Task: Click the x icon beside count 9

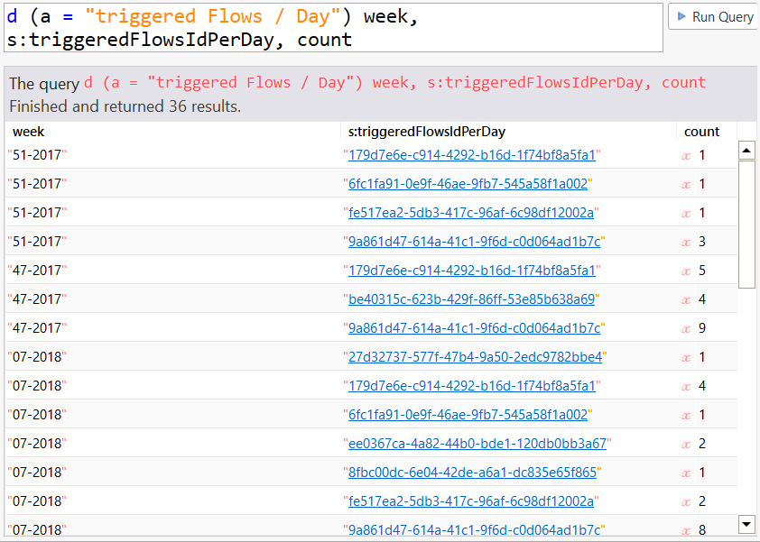Action: point(687,328)
